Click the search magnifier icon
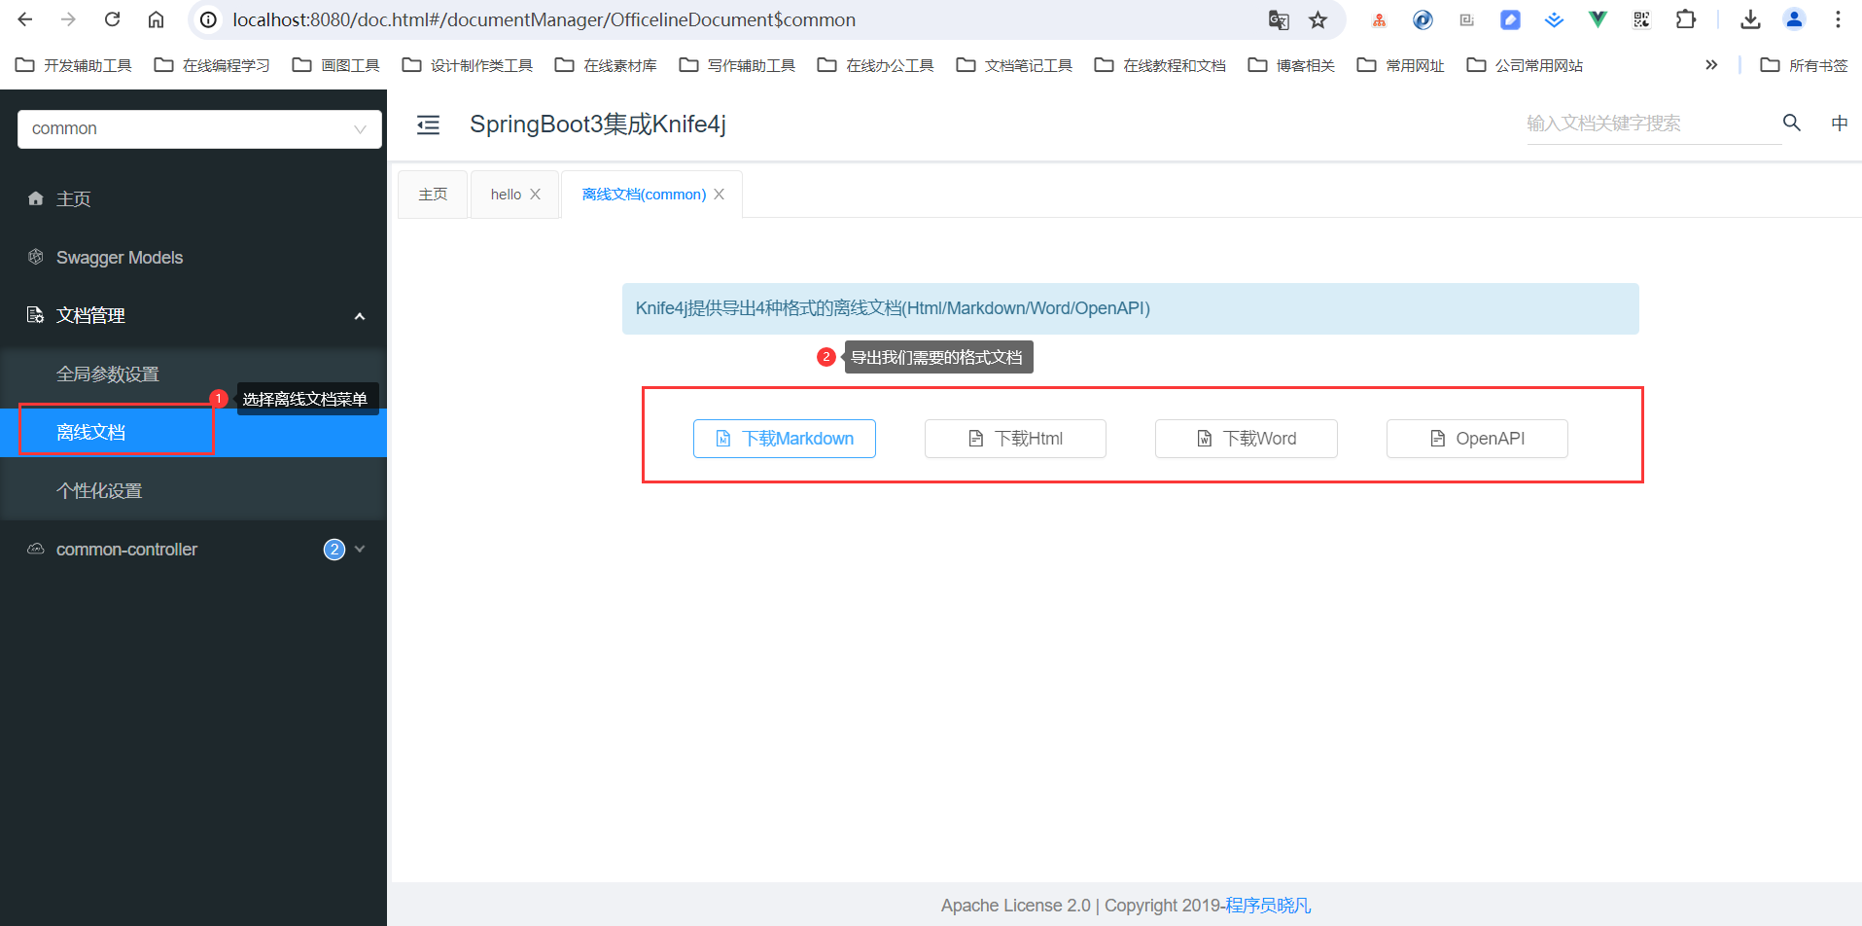 tap(1792, 123)
